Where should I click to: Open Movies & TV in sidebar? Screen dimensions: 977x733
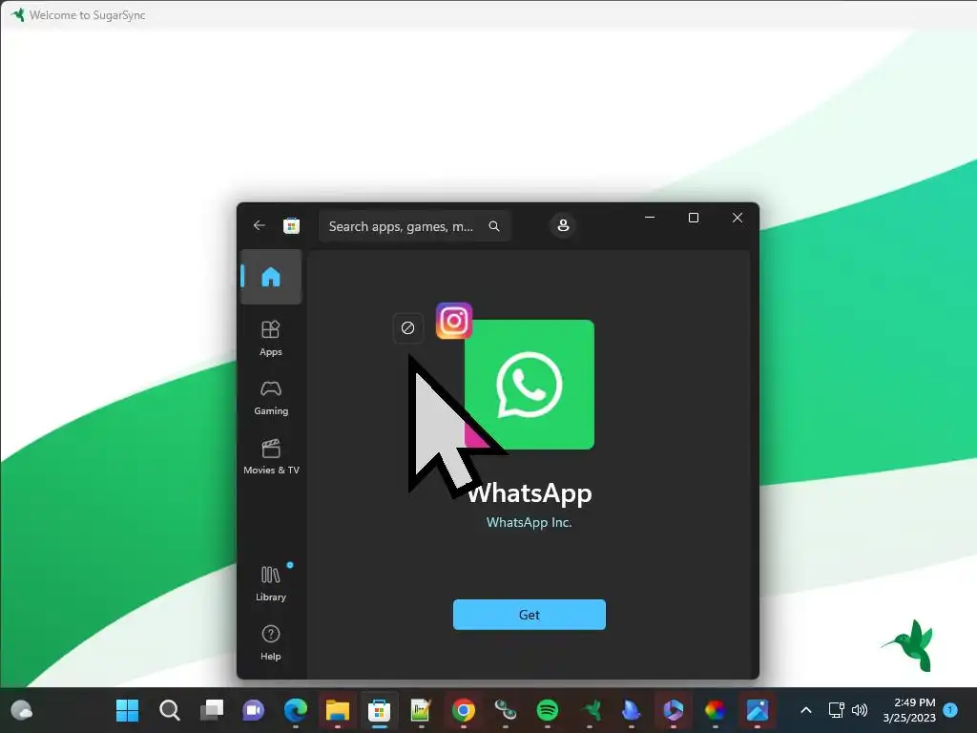click(271, 456)
